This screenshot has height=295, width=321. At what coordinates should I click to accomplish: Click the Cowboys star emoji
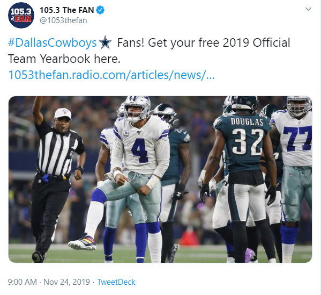click(105, 42)
